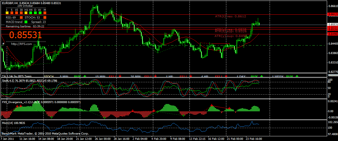Click divergence green up arrow near 26 Jan 00:00
Image resolution: width=338 pixels, height=141 pixels.
pyautogui.click(x=105, y=117)
